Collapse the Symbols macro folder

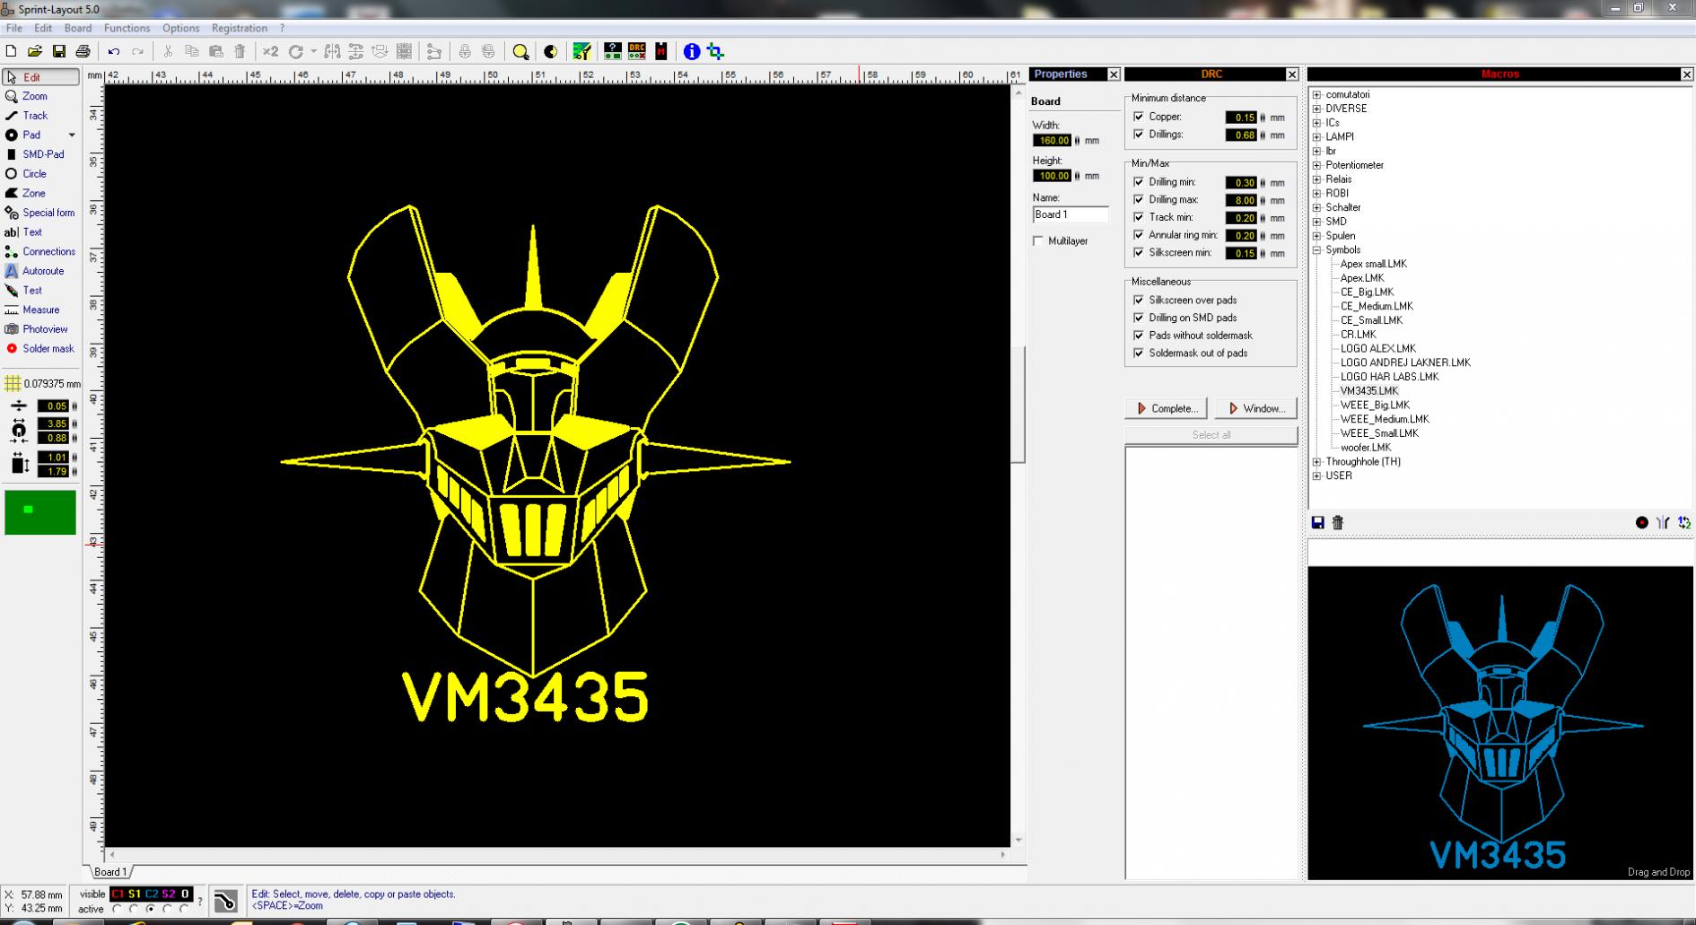pos(1316,250)
